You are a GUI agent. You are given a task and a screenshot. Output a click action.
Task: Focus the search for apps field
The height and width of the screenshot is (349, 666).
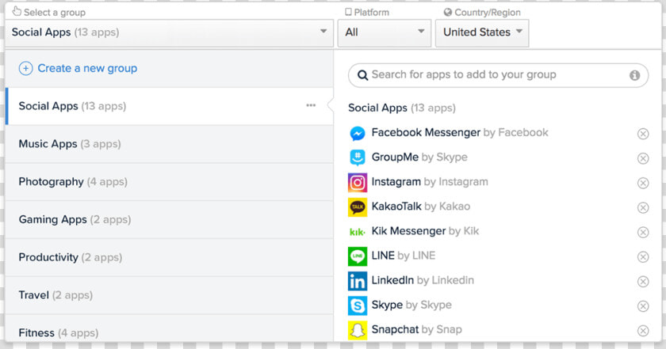[x=498, y=75]
